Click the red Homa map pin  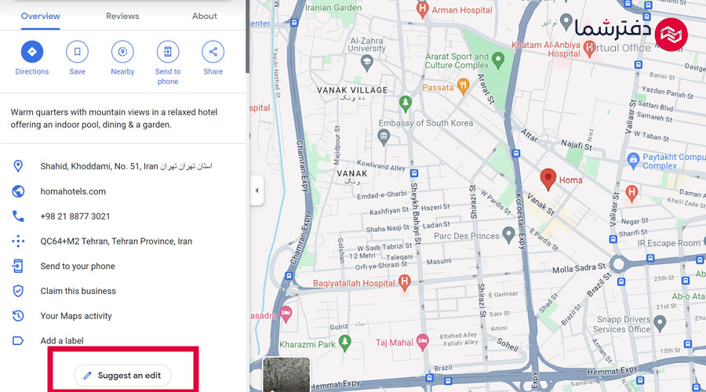coord(548,179)
